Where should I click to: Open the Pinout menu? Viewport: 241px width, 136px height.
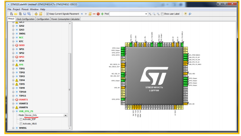pos(25,9)
